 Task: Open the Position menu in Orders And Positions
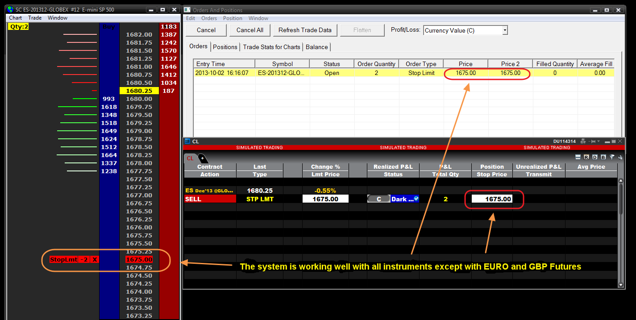coord(233,18)
